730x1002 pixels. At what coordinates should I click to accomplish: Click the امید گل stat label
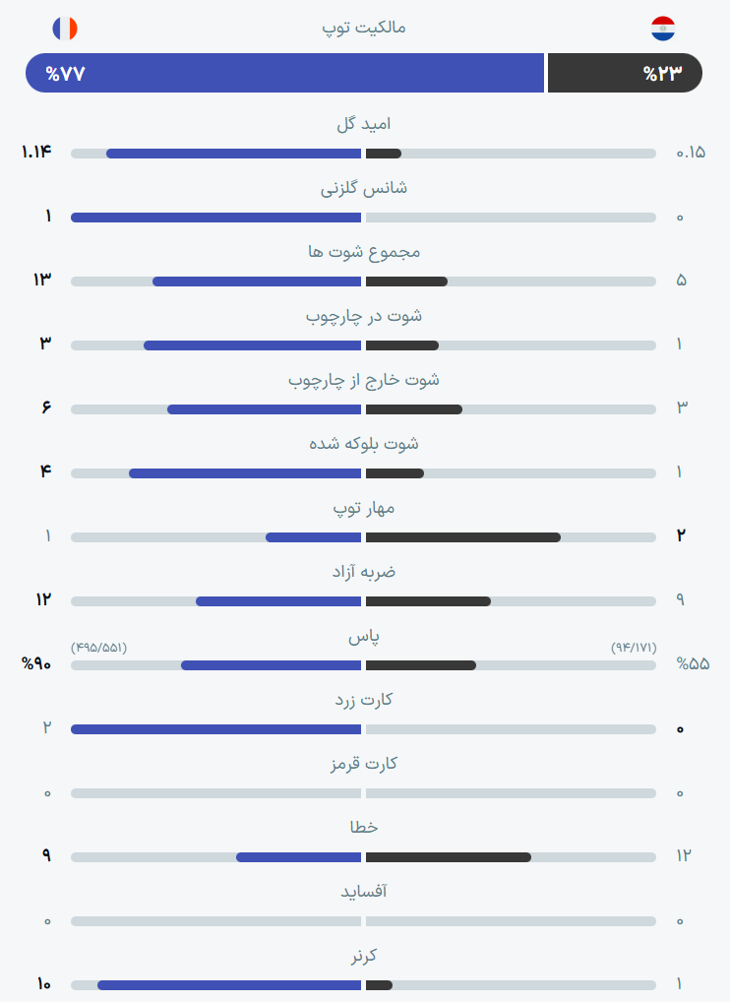click(x=363, y=124)
